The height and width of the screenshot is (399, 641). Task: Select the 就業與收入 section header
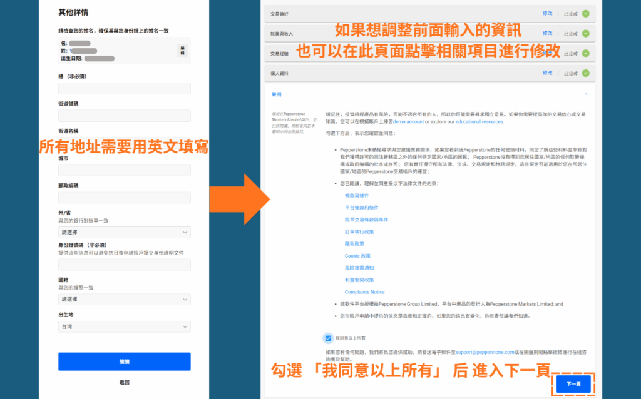[x=282, y=33]
